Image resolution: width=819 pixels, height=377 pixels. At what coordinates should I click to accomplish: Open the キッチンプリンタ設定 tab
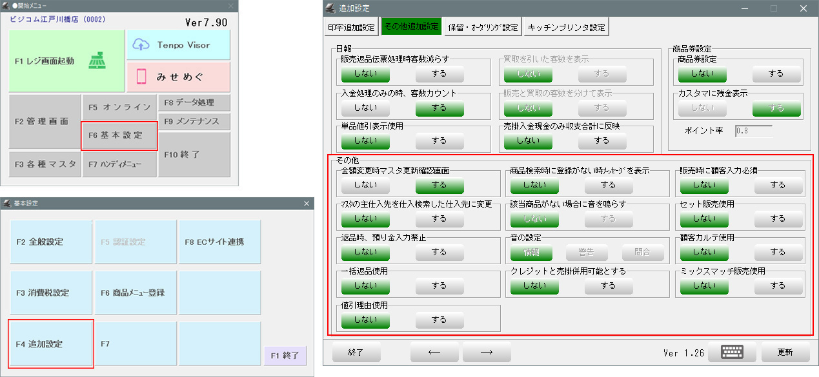click(x=568, y=26)
